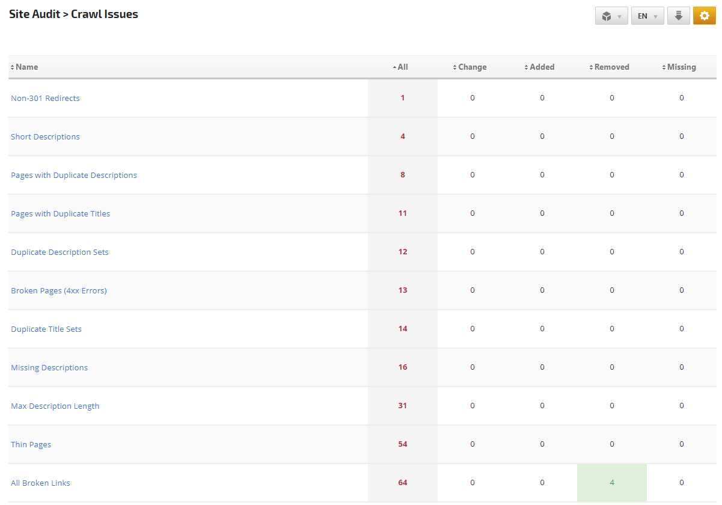The height and width of the screenshot is (505, 722).
Task: Open the Short Descriptions link
Action: pyautogui.click(x=45, y=136)
